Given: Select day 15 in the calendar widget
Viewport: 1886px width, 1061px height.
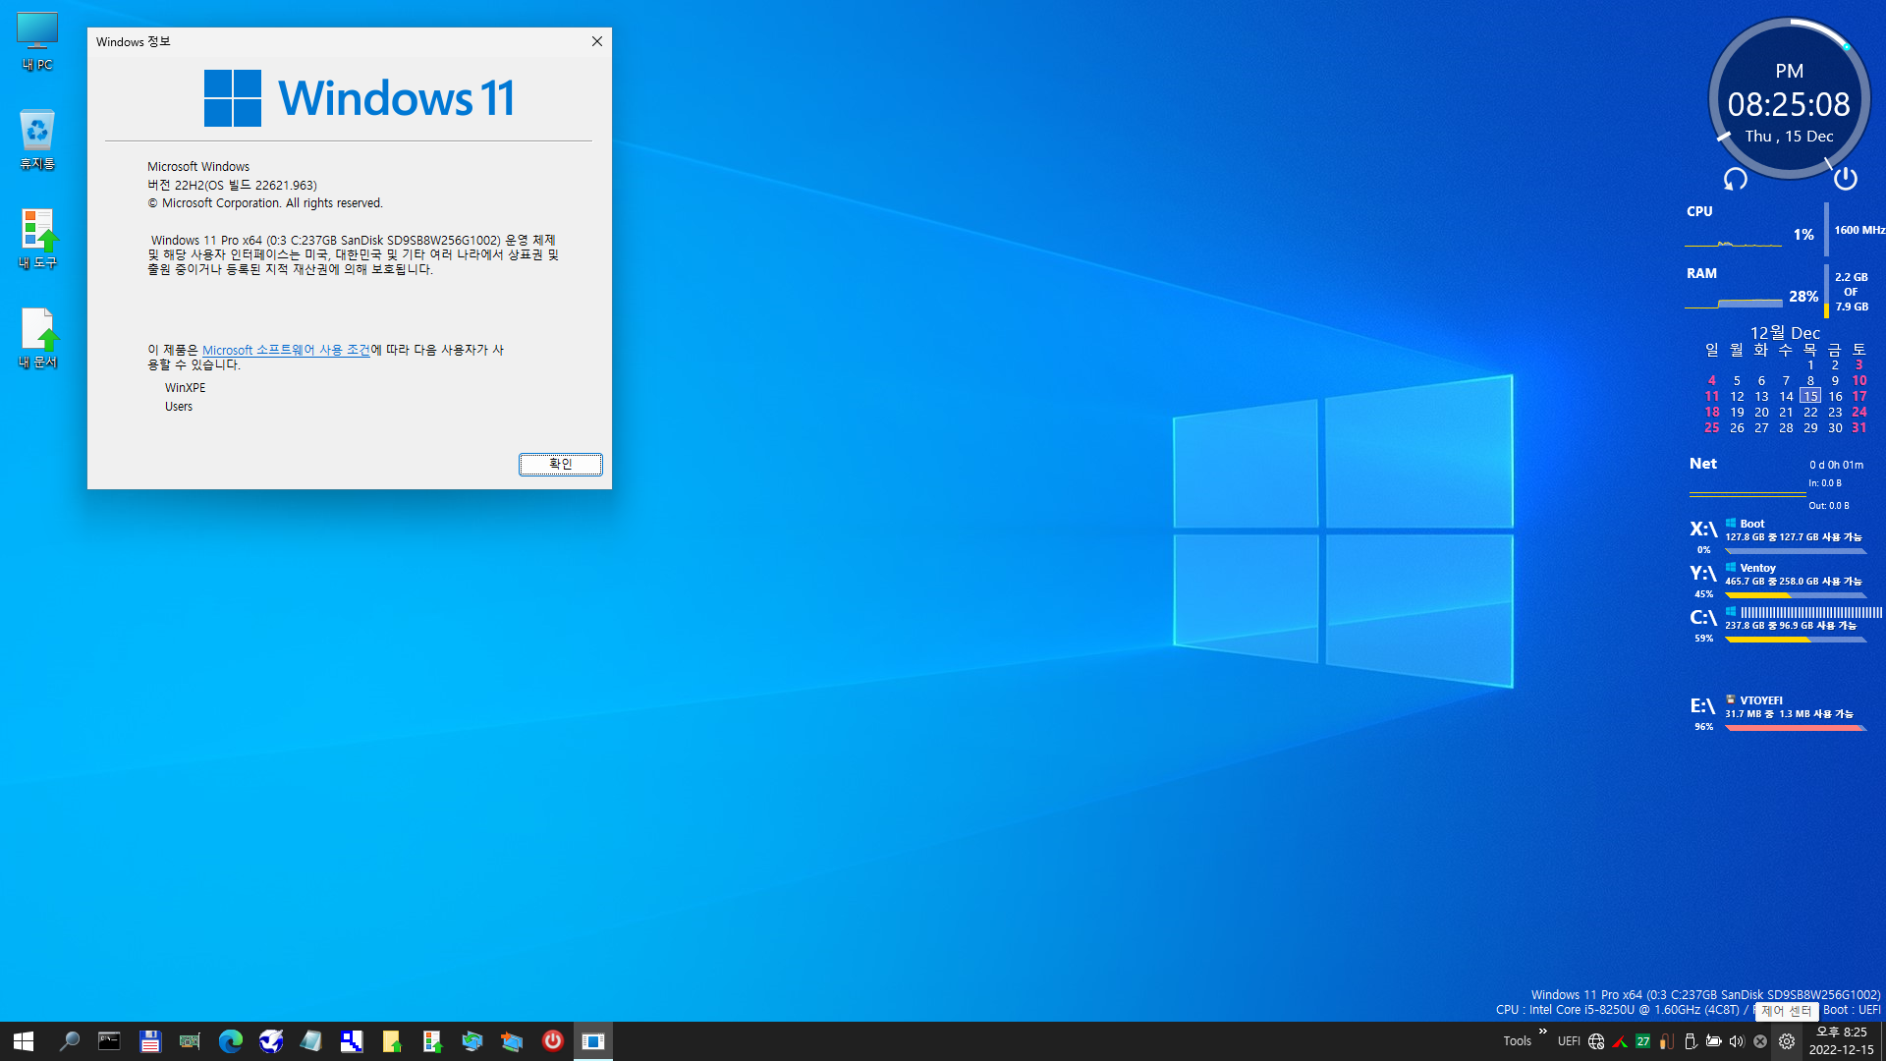Looking at the screenshot, I should [1810, 396].
